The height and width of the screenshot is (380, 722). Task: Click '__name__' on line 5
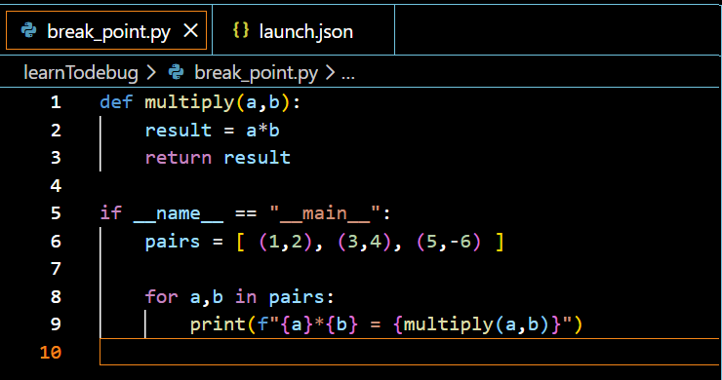coord(179,214)
